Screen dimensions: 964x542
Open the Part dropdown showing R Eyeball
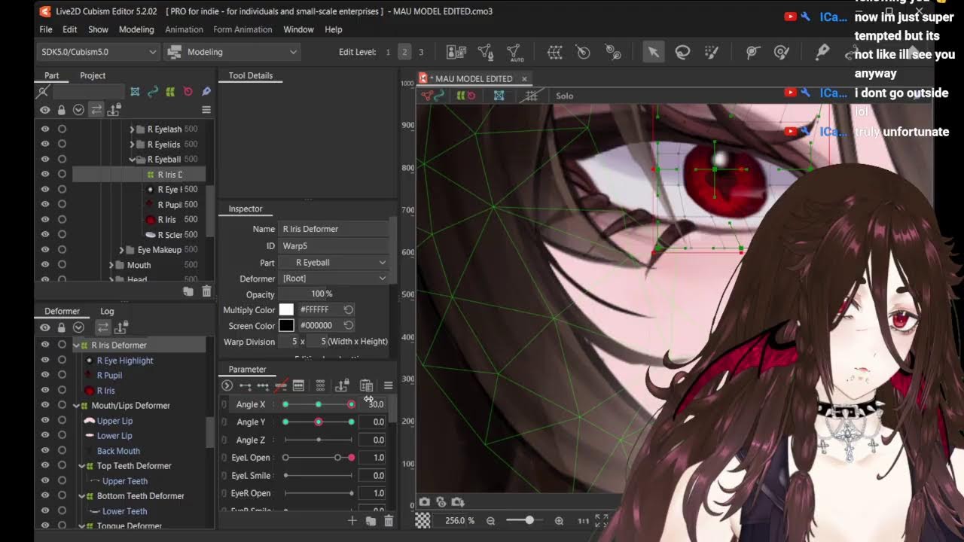tap(333, 262)
